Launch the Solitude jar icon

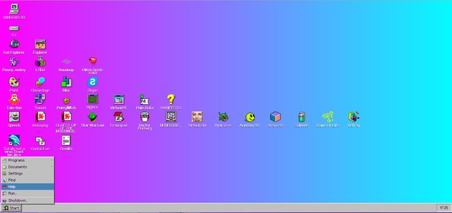302,117
